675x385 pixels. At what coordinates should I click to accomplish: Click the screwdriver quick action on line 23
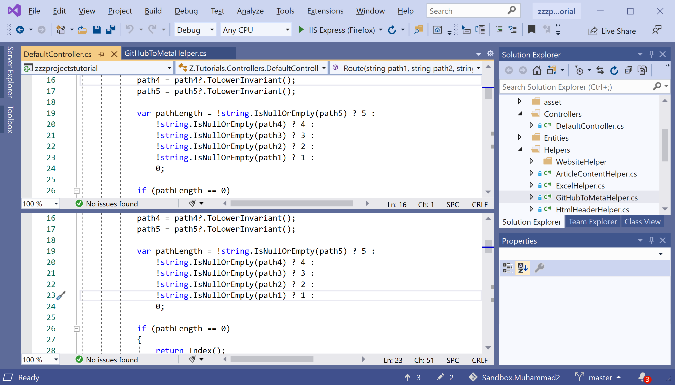[61, 295]
